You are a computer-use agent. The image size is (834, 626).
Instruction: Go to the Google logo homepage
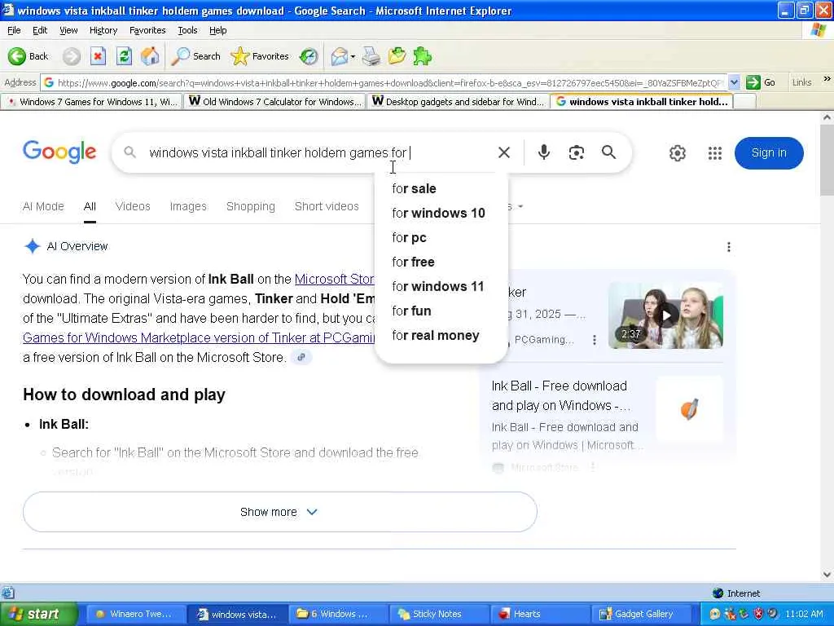coord(59,152)
